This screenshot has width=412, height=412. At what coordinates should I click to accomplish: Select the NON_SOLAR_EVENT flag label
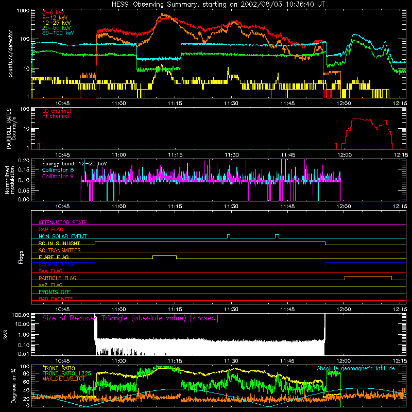pos(62,236)
